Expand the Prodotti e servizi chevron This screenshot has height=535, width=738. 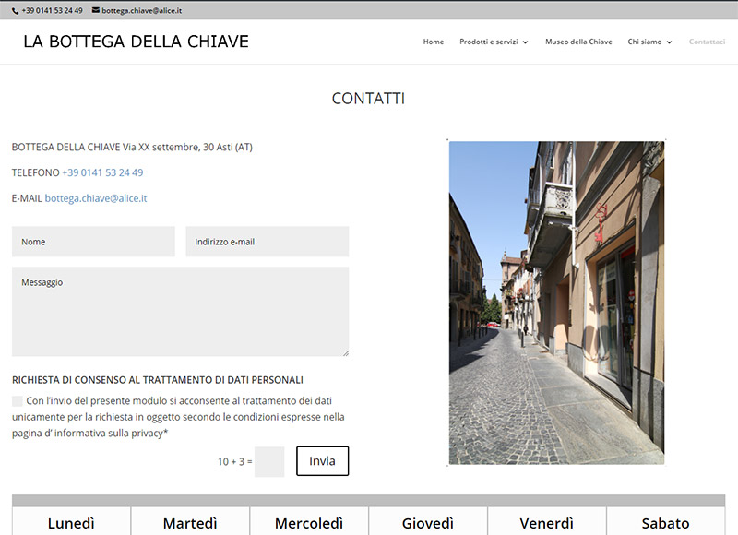(525, 42)
